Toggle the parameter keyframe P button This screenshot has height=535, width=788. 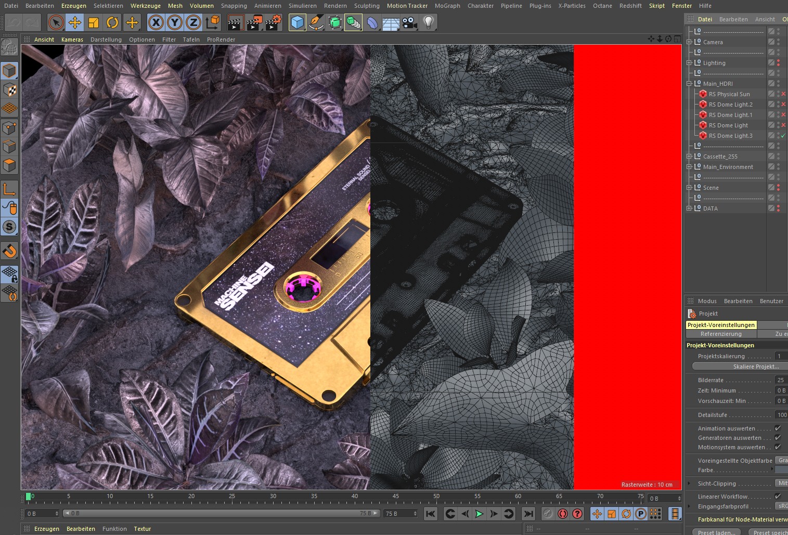(x=641, y=514)
